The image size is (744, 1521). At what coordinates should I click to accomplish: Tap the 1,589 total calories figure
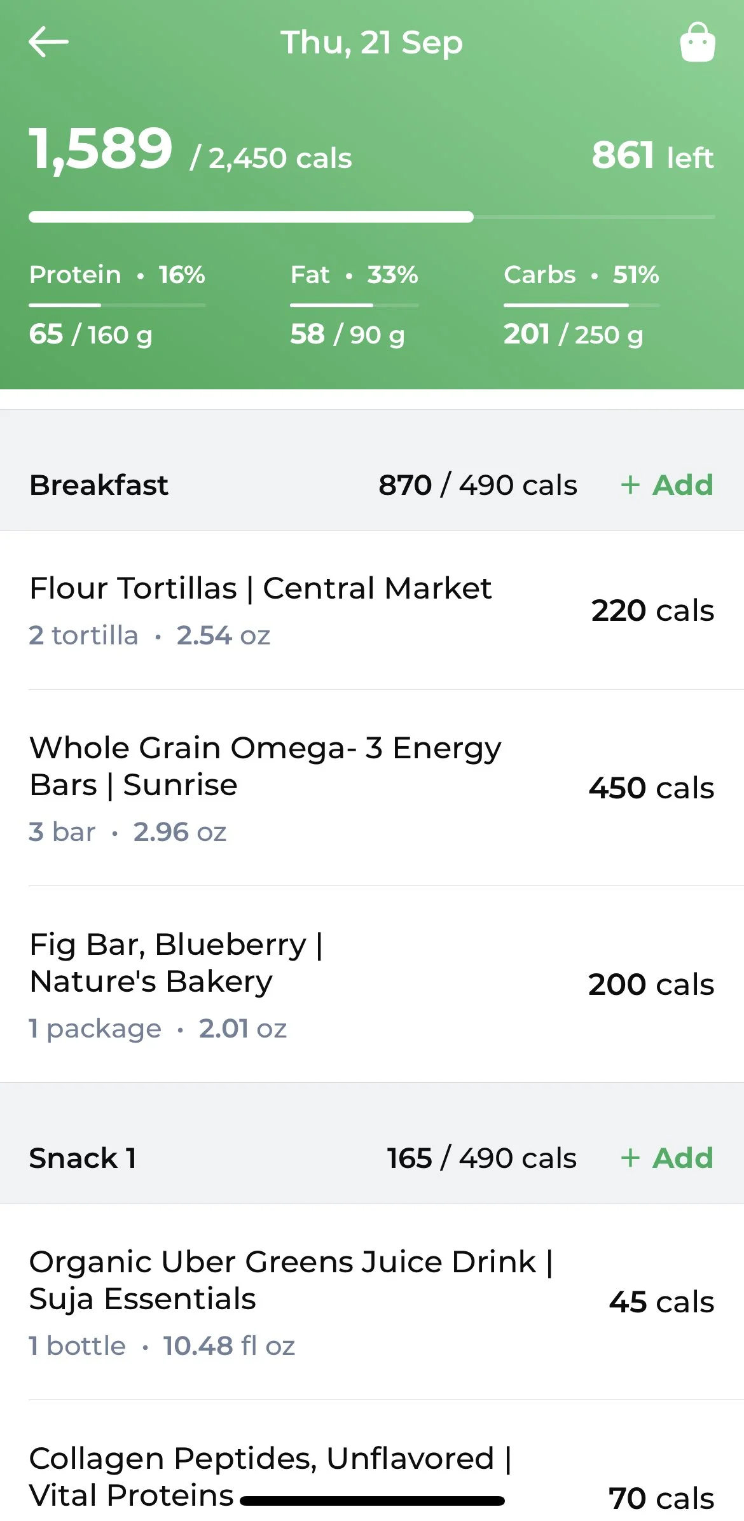[101, 149]
